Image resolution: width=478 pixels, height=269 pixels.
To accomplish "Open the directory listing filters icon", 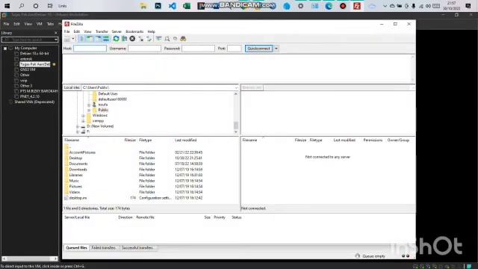I will point(158,39).
